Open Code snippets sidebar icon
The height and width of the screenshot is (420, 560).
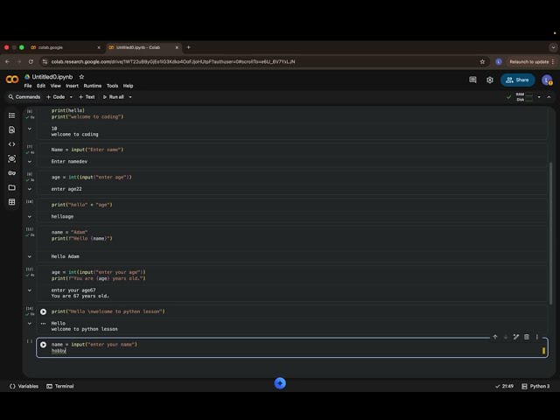pos(11,144)
